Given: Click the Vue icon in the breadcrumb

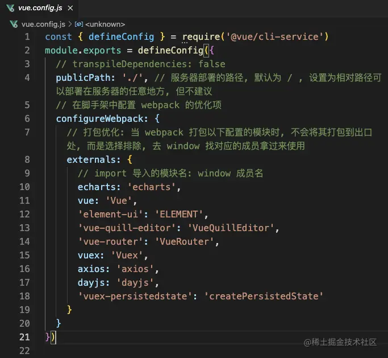Looking at the screenshot, I should [14, 24].
